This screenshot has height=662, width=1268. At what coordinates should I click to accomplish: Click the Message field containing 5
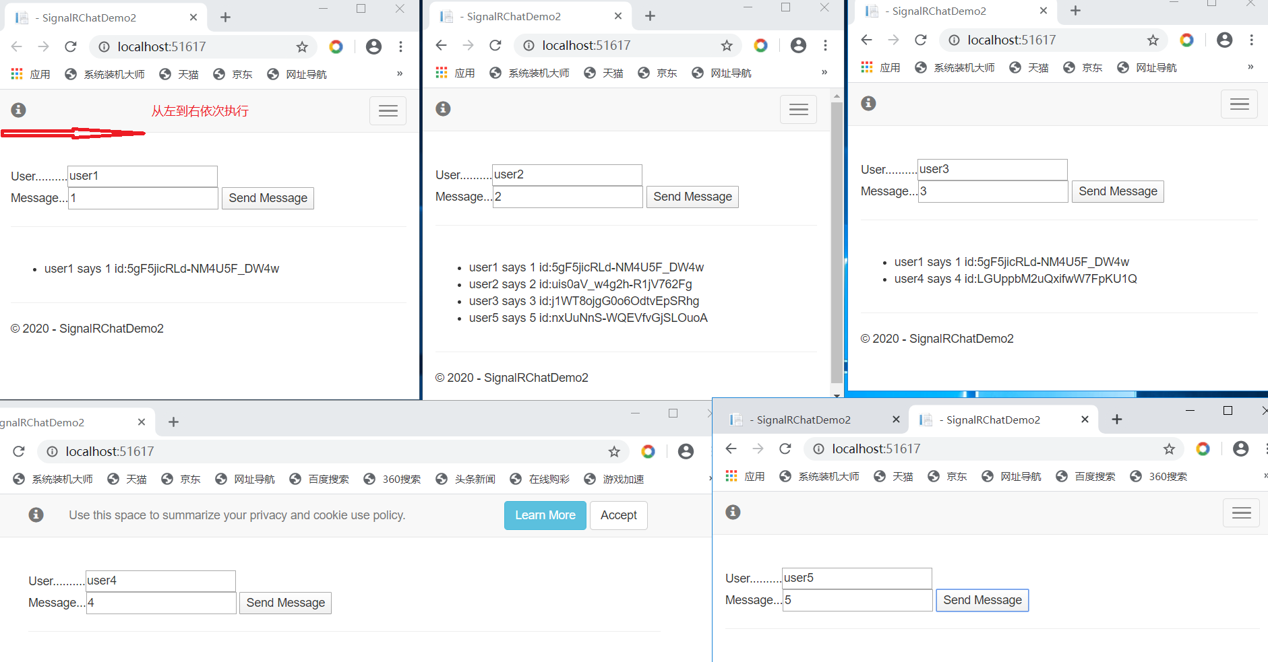(857, 600)
